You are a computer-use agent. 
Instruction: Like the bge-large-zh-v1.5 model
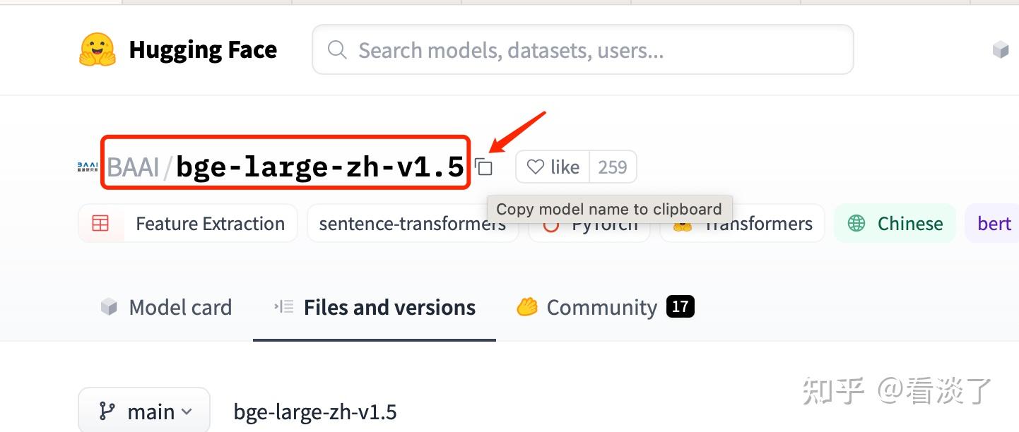coord(553,167)
